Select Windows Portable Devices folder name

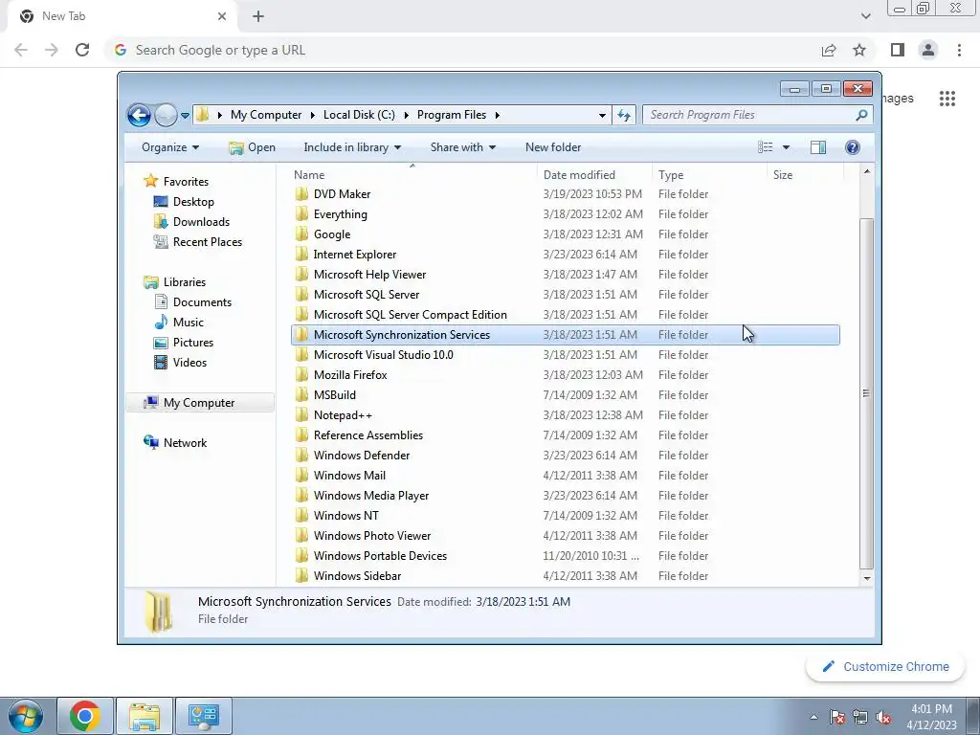380,556
